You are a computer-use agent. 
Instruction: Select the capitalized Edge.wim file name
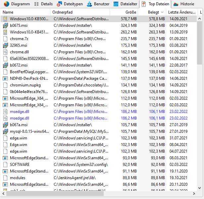19,145
